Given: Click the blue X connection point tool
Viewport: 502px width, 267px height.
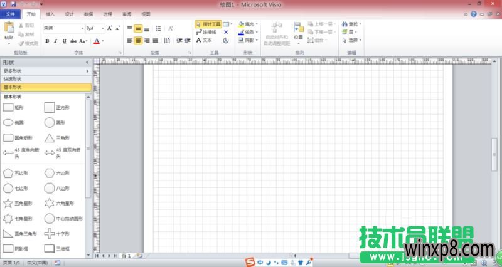Looking at the screenshot, I should pyautogui.click(x=226, y=33).
